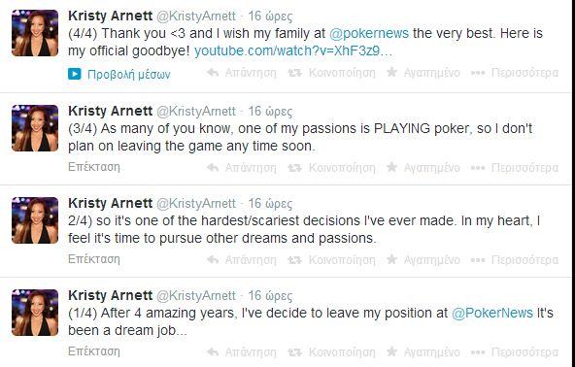Favorite the (3/4) tweet with the star
575x367 pixels.
point(391,167)
